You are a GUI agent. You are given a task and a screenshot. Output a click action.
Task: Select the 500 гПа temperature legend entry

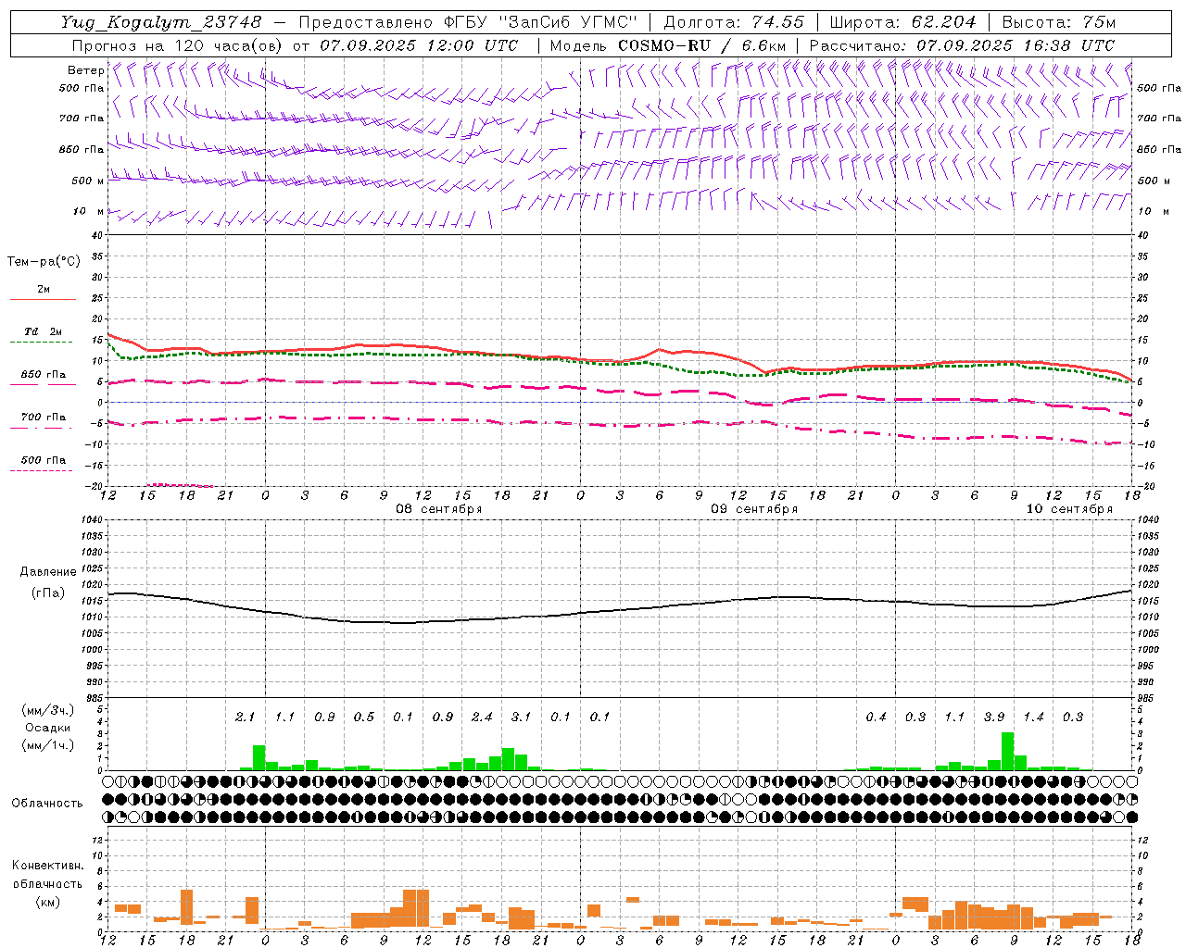[43, 460]
